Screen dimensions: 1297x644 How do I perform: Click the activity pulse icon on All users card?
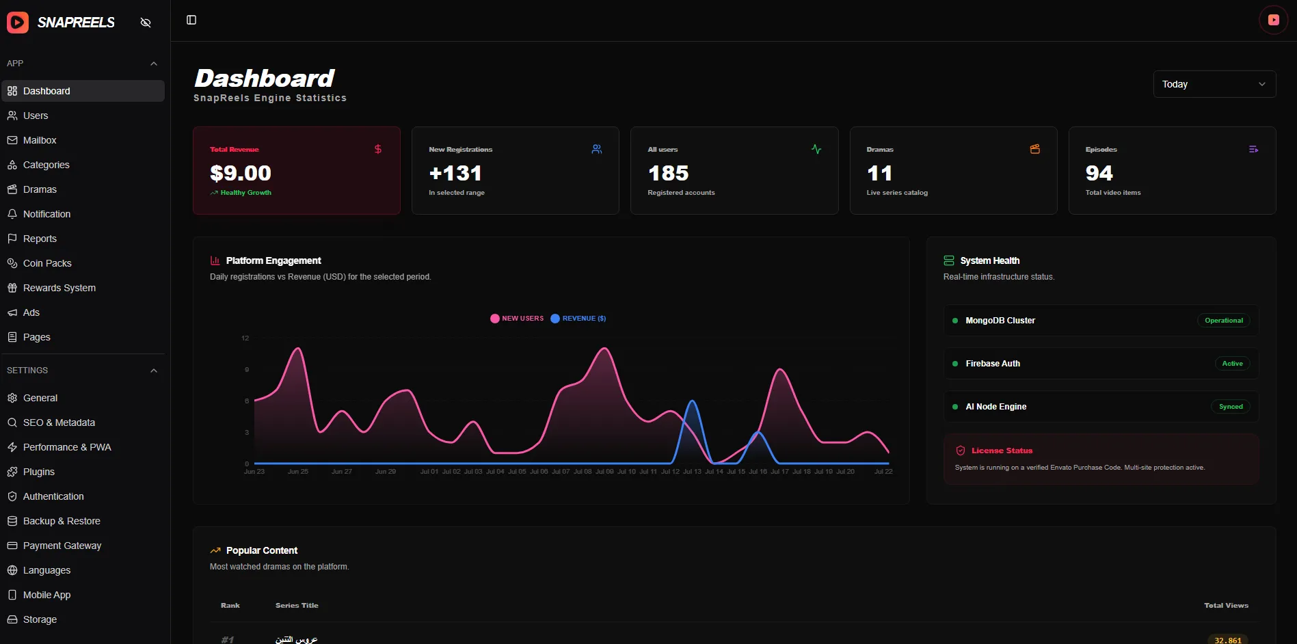(x=816, y=149)
